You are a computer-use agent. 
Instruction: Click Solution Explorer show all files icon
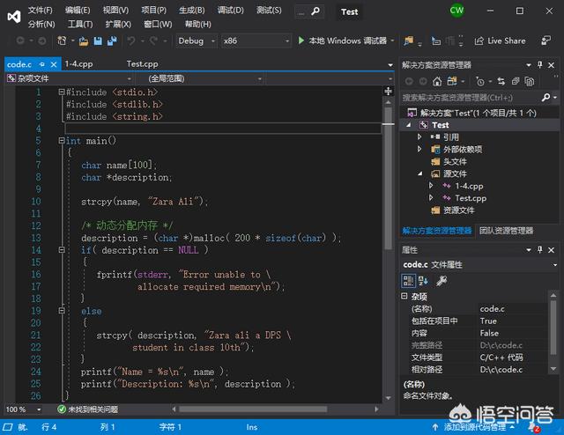(x=530, y=82)
